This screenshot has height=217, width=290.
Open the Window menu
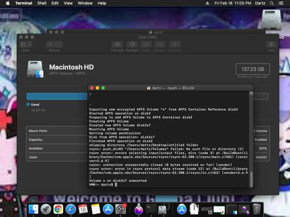[x=85, y=3]
